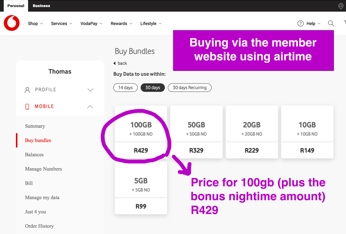This screenshot has width=346, height=234.
Task: Click the location pin icon
Action: [340, 6]
